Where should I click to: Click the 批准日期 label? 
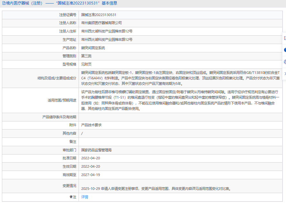69,158
